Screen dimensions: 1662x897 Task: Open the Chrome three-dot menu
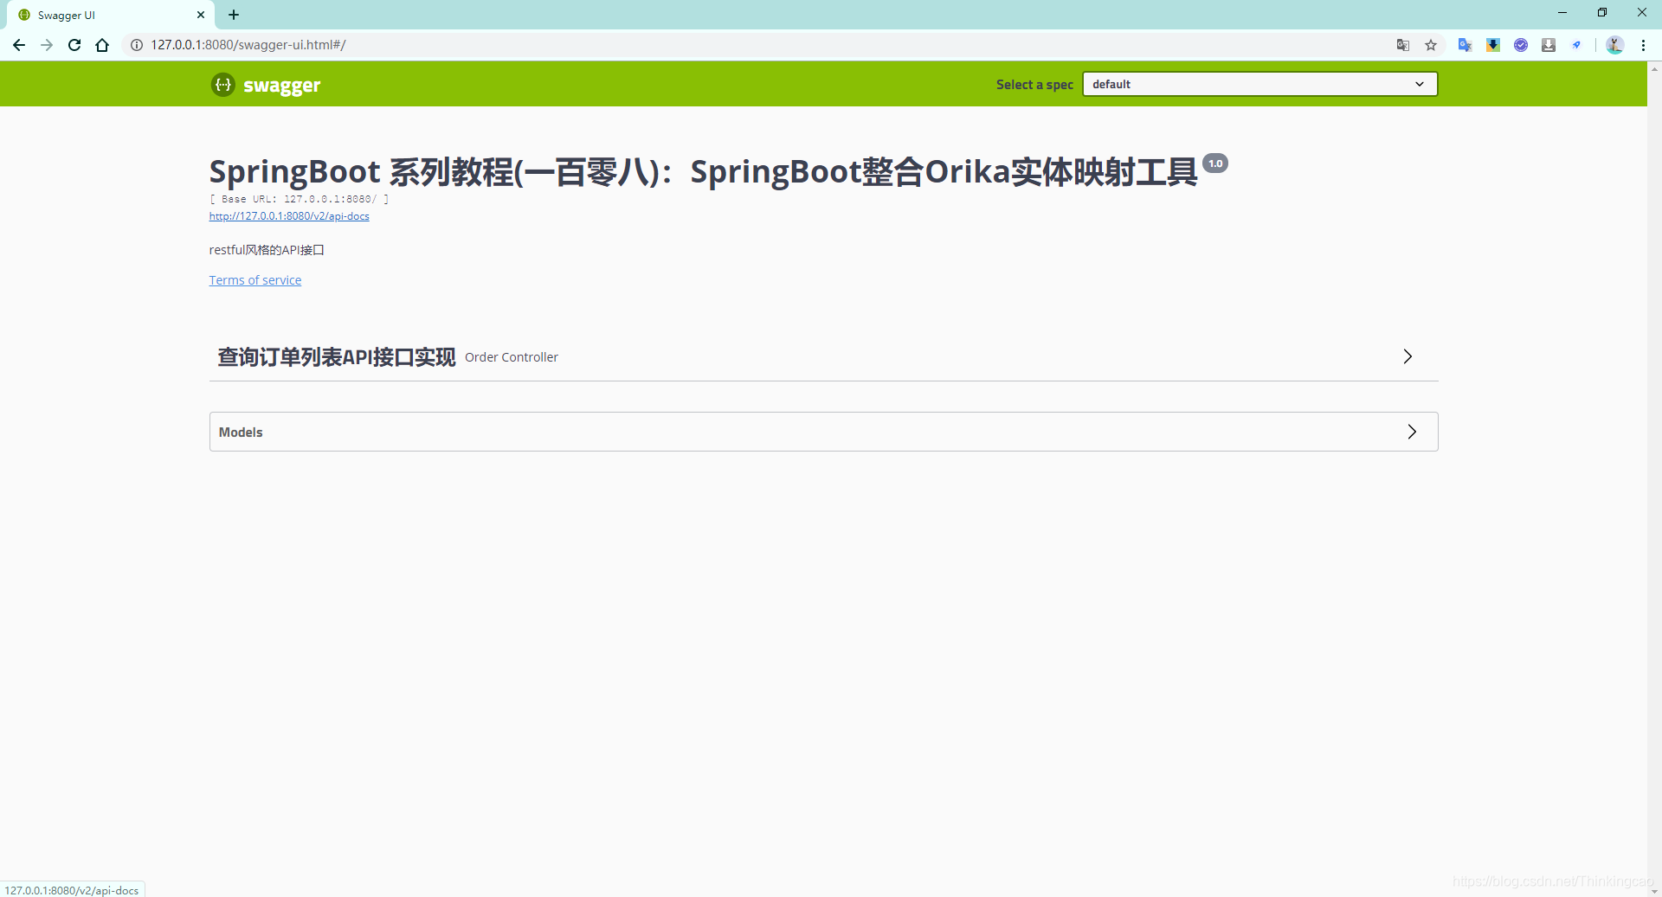1643,45
